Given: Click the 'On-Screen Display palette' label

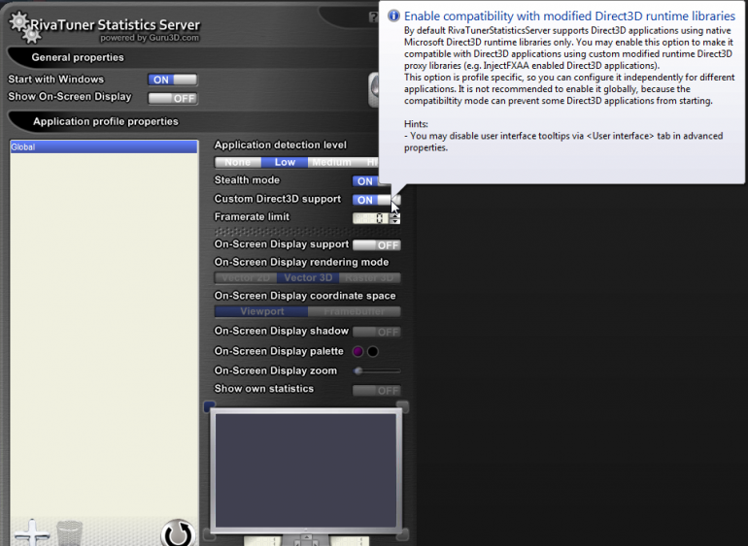Looking at the screenshot, I should tap(279, 351).
